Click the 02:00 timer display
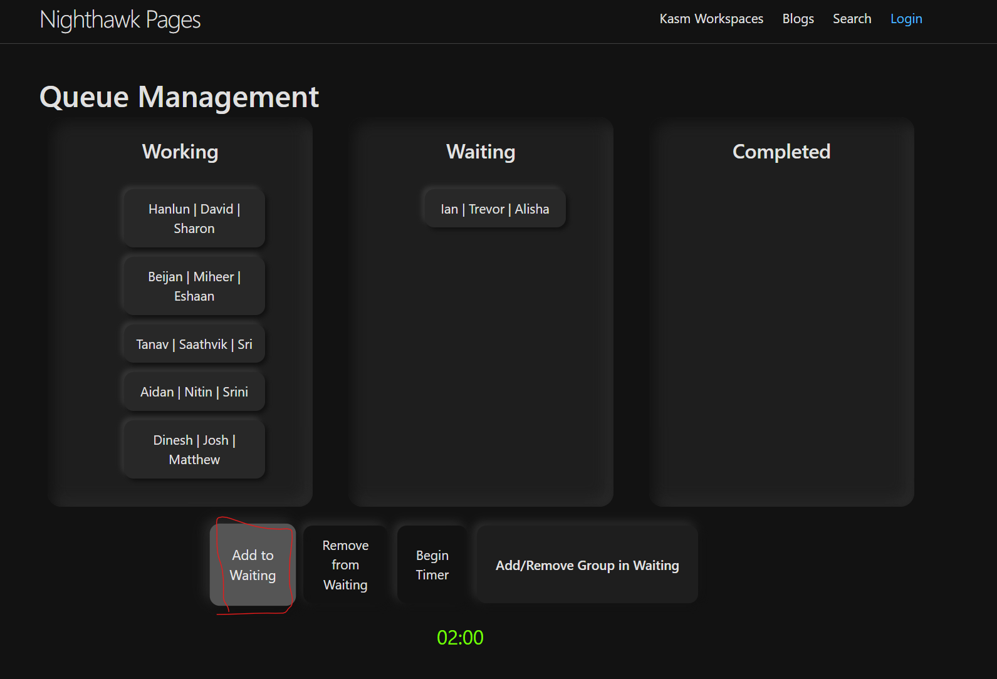Viewport: 997px width, 679px height. click(x=460, y=638)
